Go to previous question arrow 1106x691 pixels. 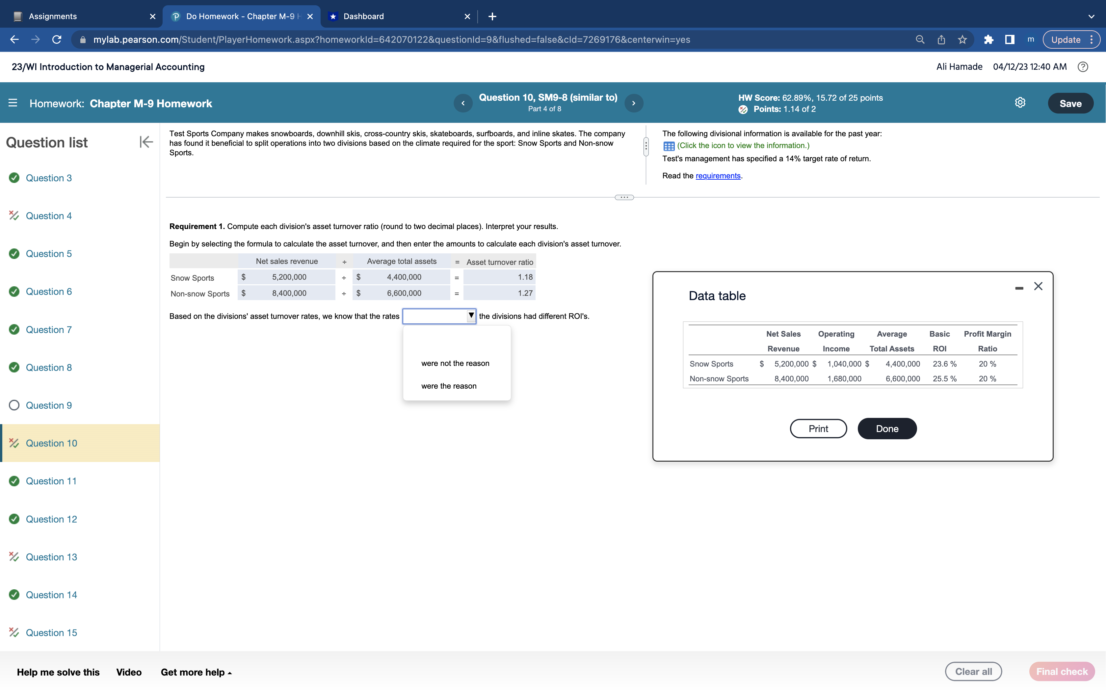463,103
